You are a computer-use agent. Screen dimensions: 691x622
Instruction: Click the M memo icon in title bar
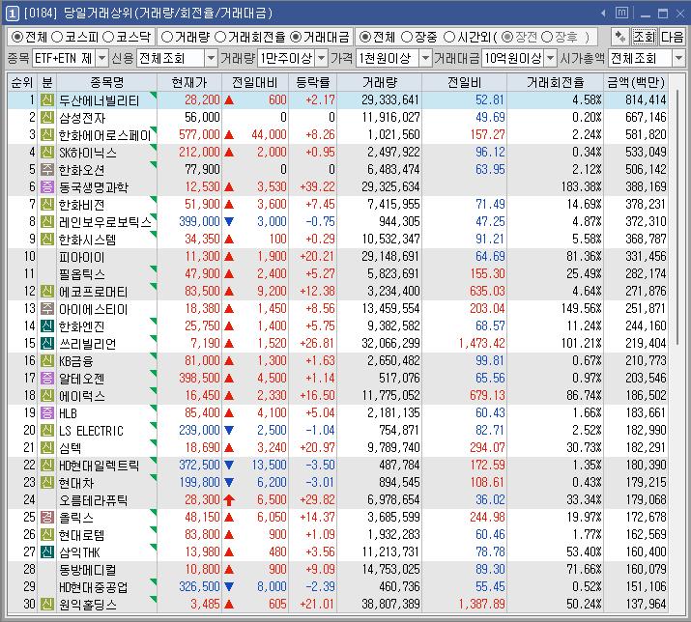coord(621,13)
